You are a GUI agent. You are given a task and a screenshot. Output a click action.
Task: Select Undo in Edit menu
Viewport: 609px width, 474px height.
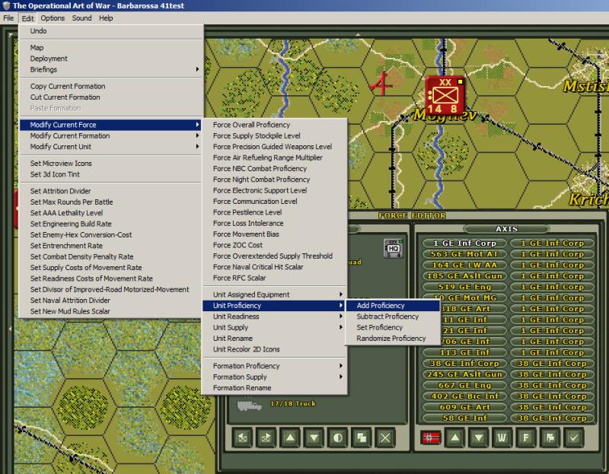[110, 31]
